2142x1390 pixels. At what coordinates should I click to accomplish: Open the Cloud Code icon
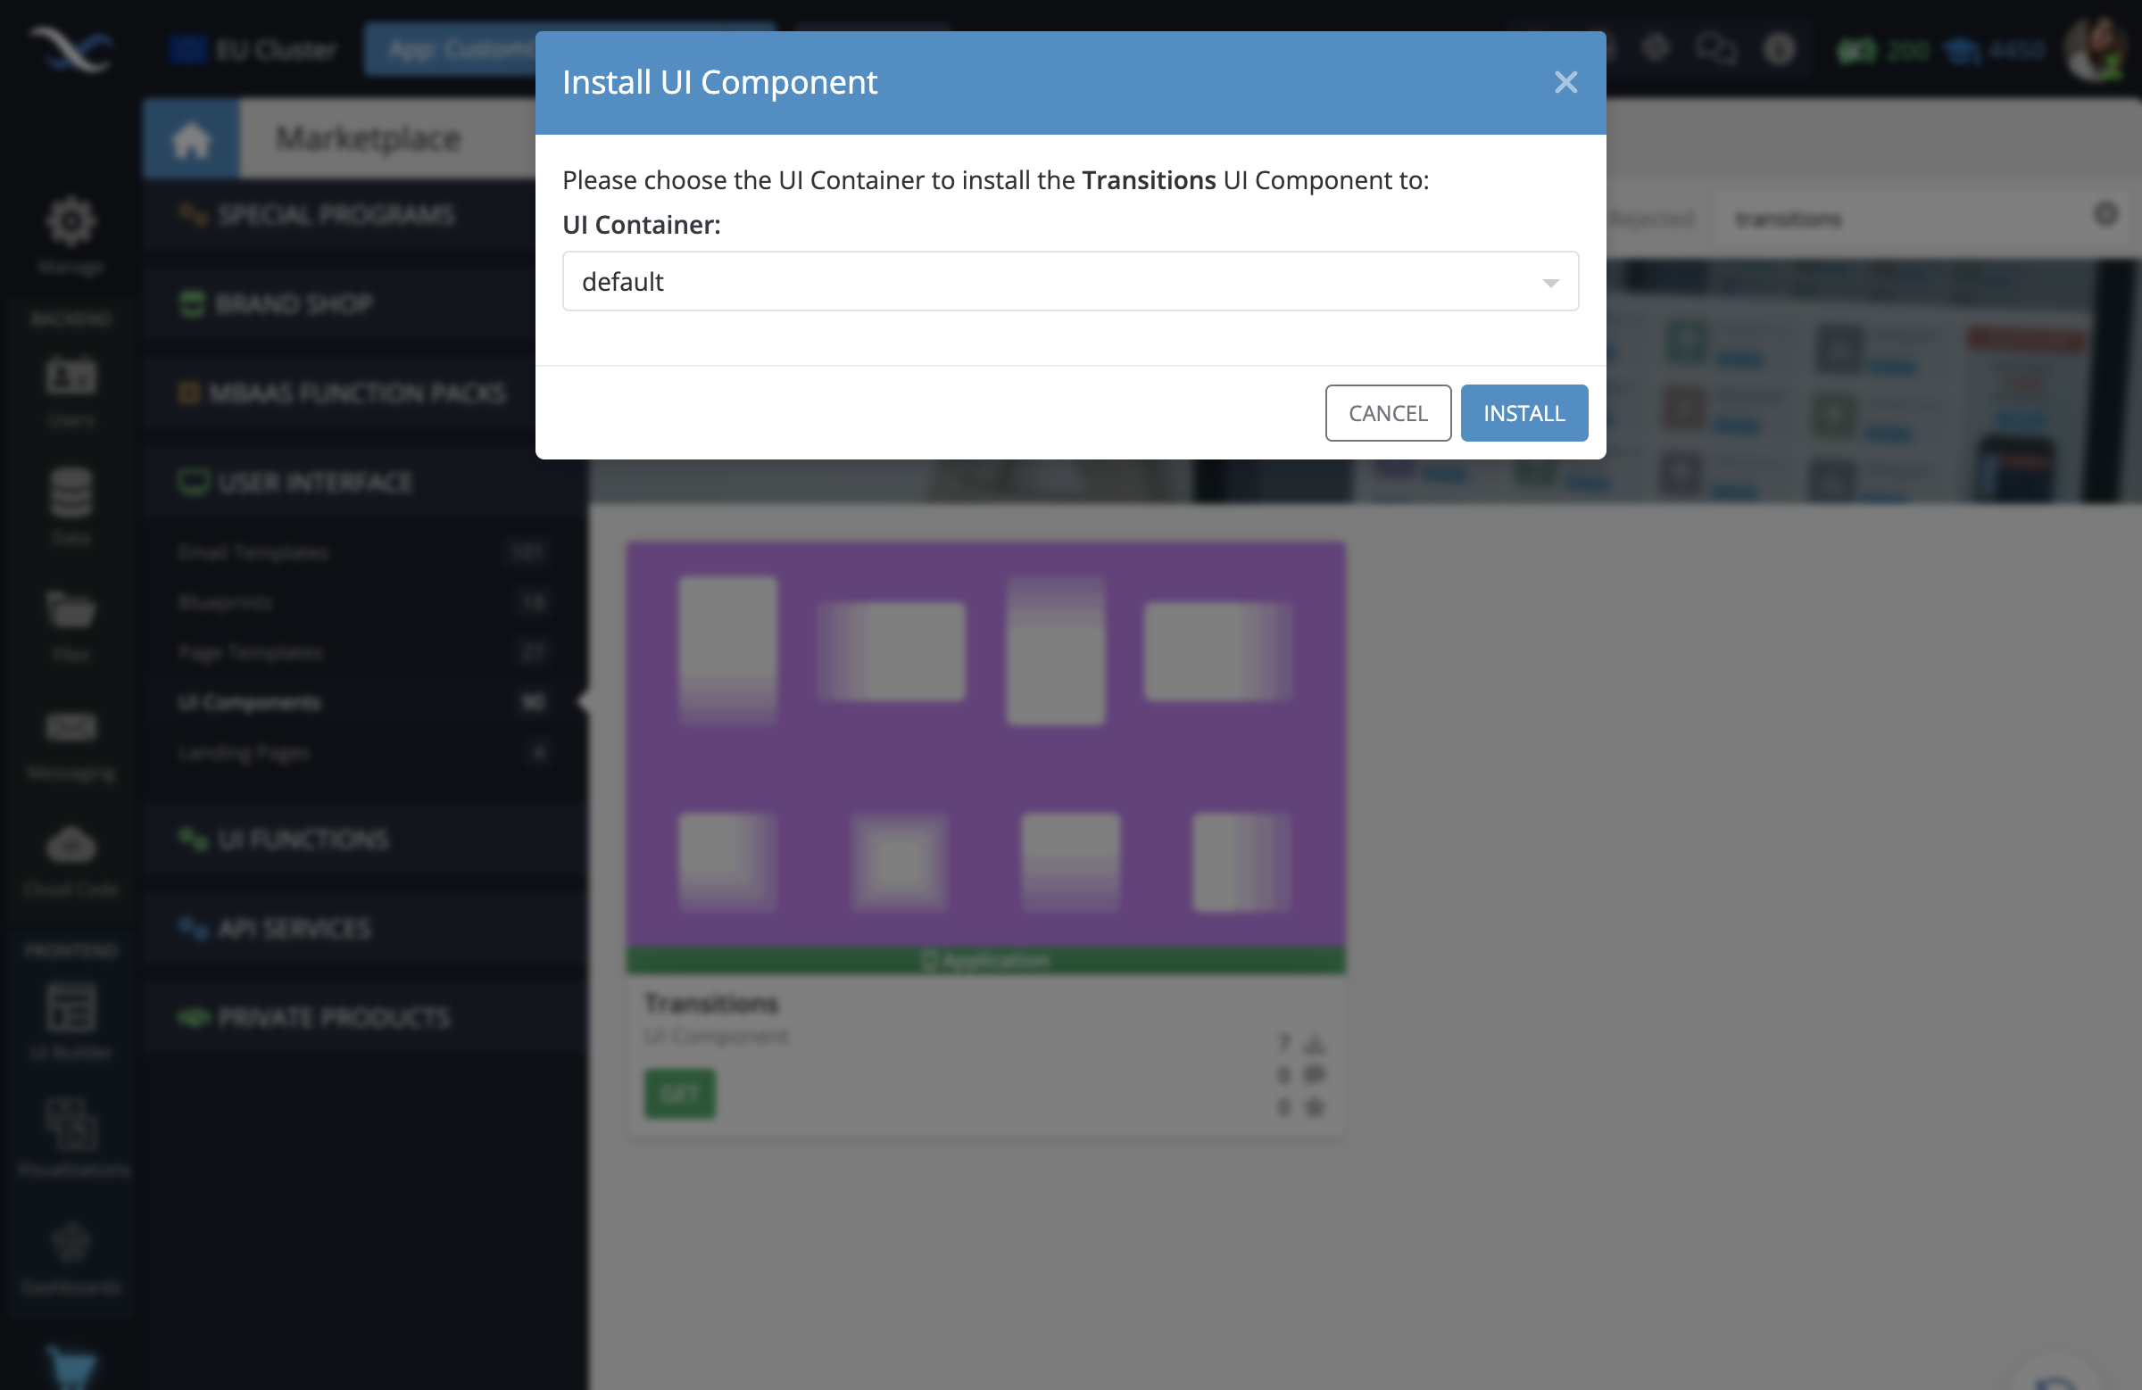tap(71, 844)
